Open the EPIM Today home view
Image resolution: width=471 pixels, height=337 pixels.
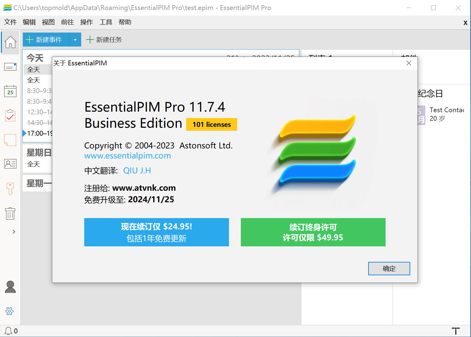click(10, 42)
